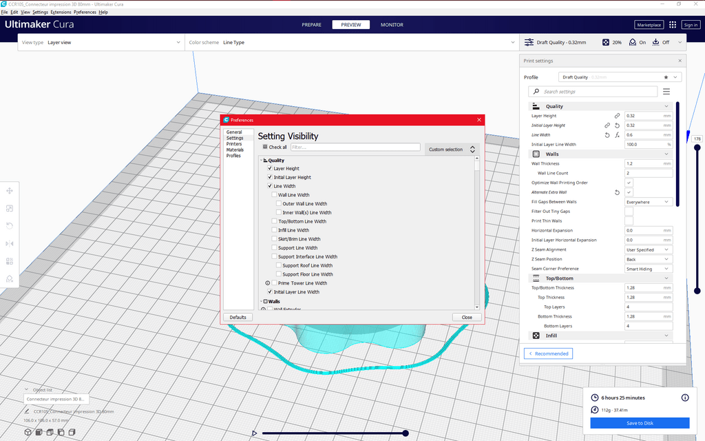Screen dimensions: 705x441
Task: Enable Infill Line Width checkbox
Action: tap(274, 230)
